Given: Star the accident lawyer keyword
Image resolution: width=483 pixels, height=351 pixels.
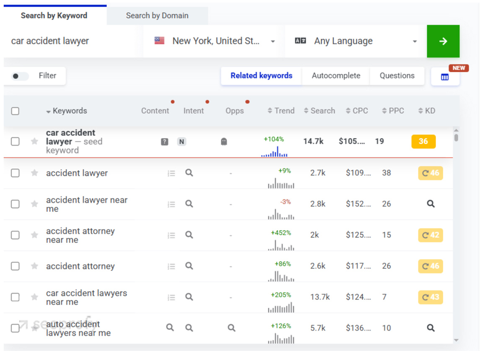Looking at the screenshot, I should 34,173.
